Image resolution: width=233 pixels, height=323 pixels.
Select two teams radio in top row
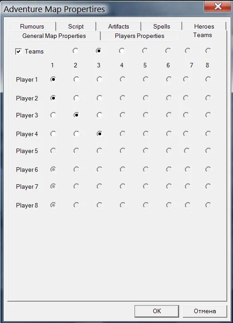point(75,51)
